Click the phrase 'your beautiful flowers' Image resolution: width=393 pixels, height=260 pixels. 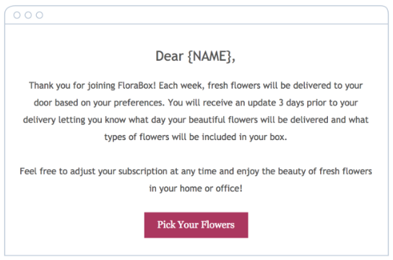(x=213, y=120)
